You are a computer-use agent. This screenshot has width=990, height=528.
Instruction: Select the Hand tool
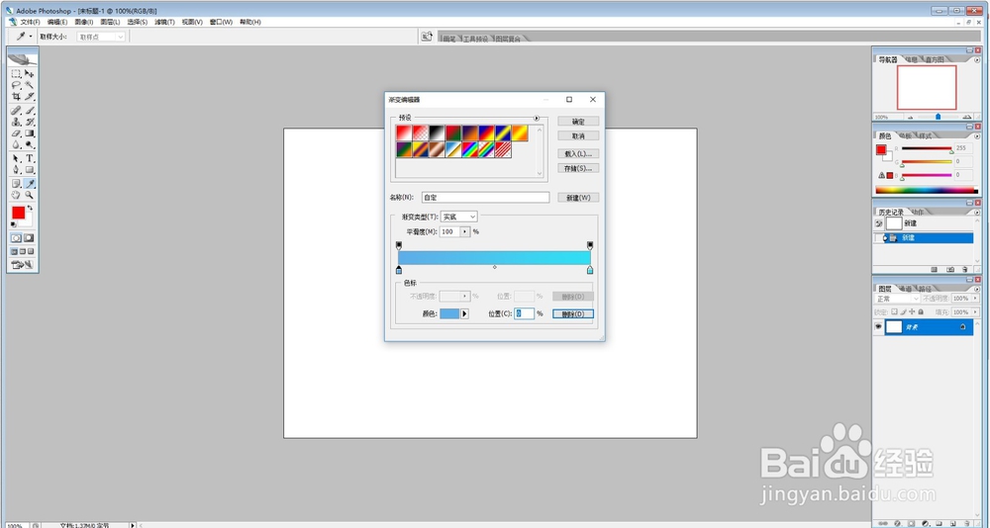pos(17,195)
